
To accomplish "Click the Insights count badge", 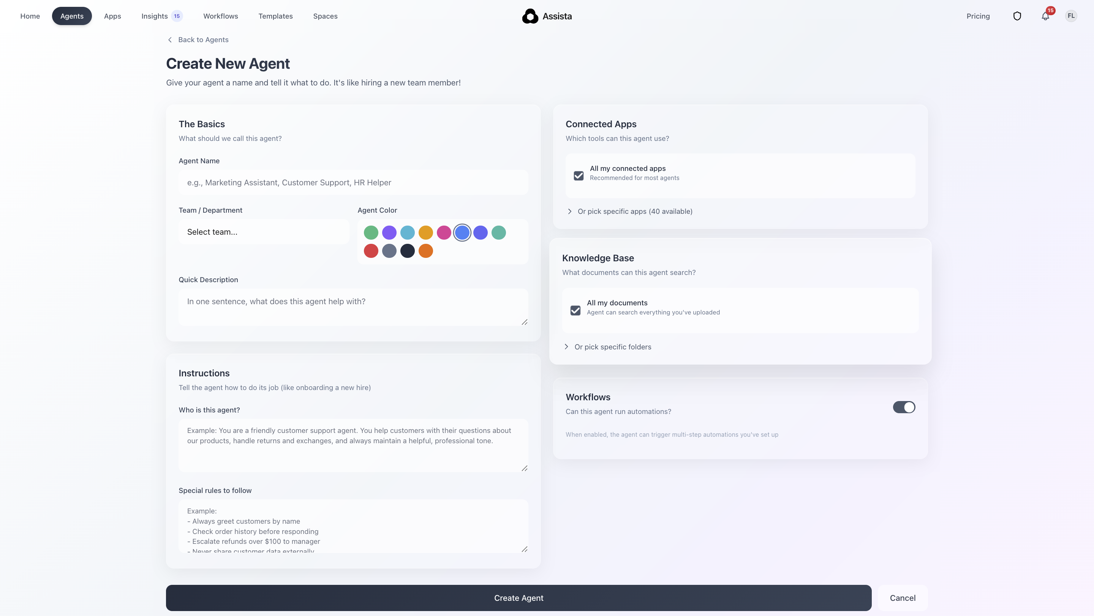I will click(177, 16).
